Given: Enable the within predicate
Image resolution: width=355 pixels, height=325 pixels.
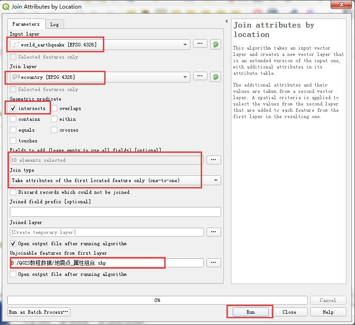Looking at the screenshot, I should 54,119.
